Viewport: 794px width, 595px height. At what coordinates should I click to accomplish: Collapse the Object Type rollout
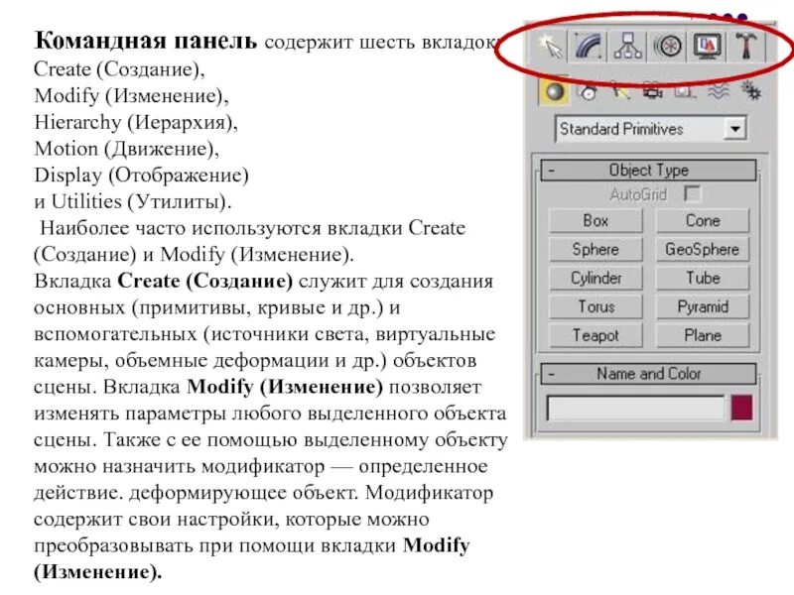pyautogui.click(x=648, y=170)
